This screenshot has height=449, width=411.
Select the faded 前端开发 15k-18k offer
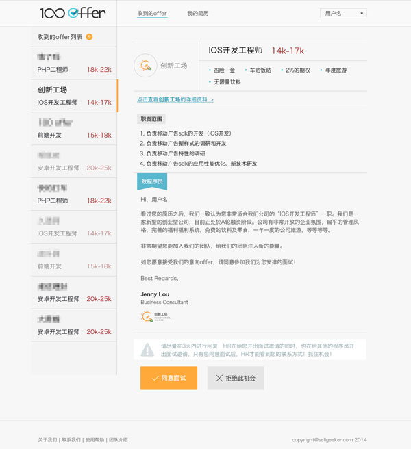[74, 259]
